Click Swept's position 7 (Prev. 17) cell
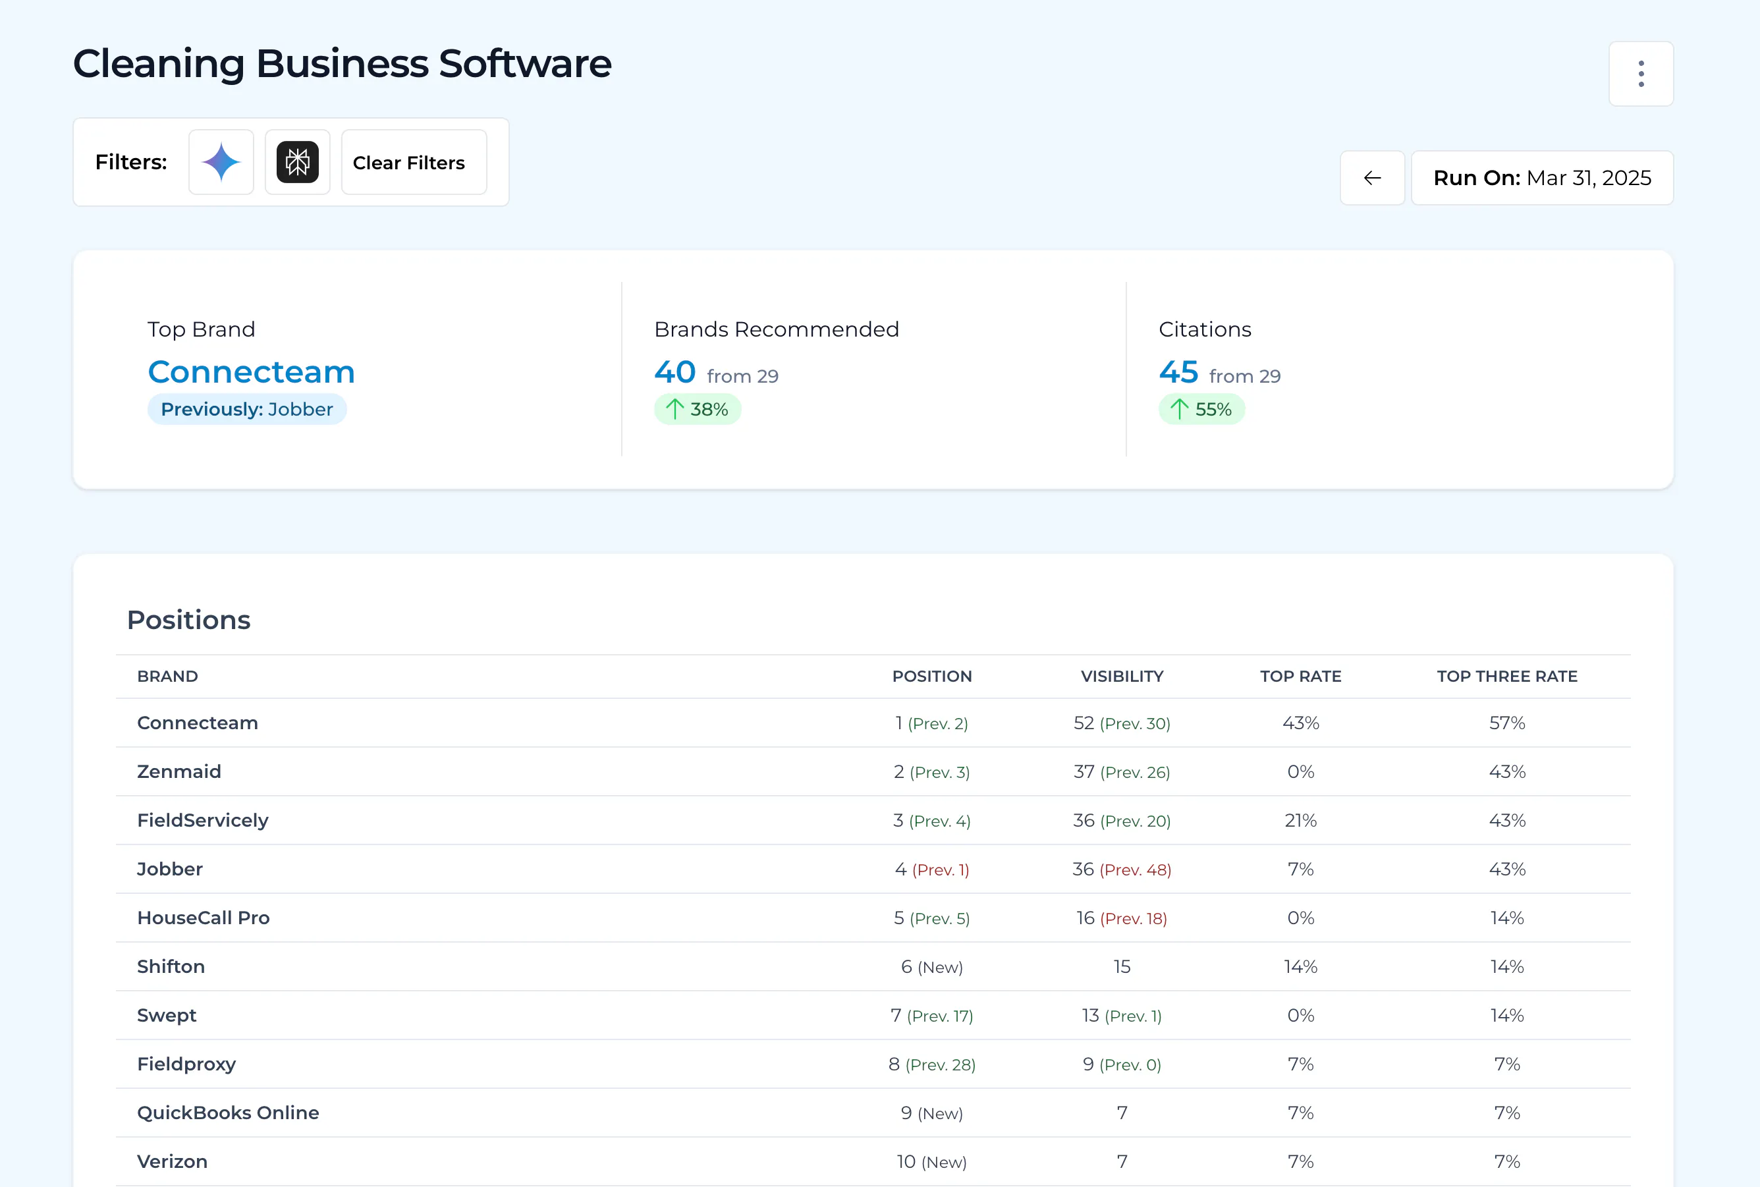This screenshot has height=1187, width=1760. (932, 1015)
